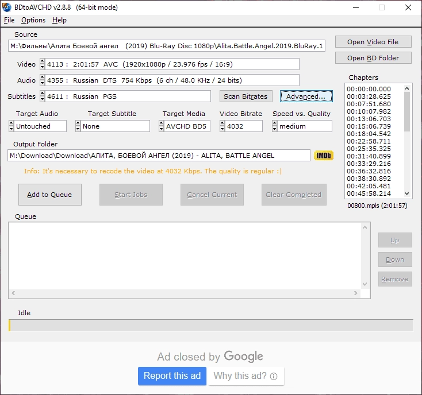Open the Advanced... settings
The height and width of the screenshot is (395, 422).
pyautogui.click(x=306, y=96)
